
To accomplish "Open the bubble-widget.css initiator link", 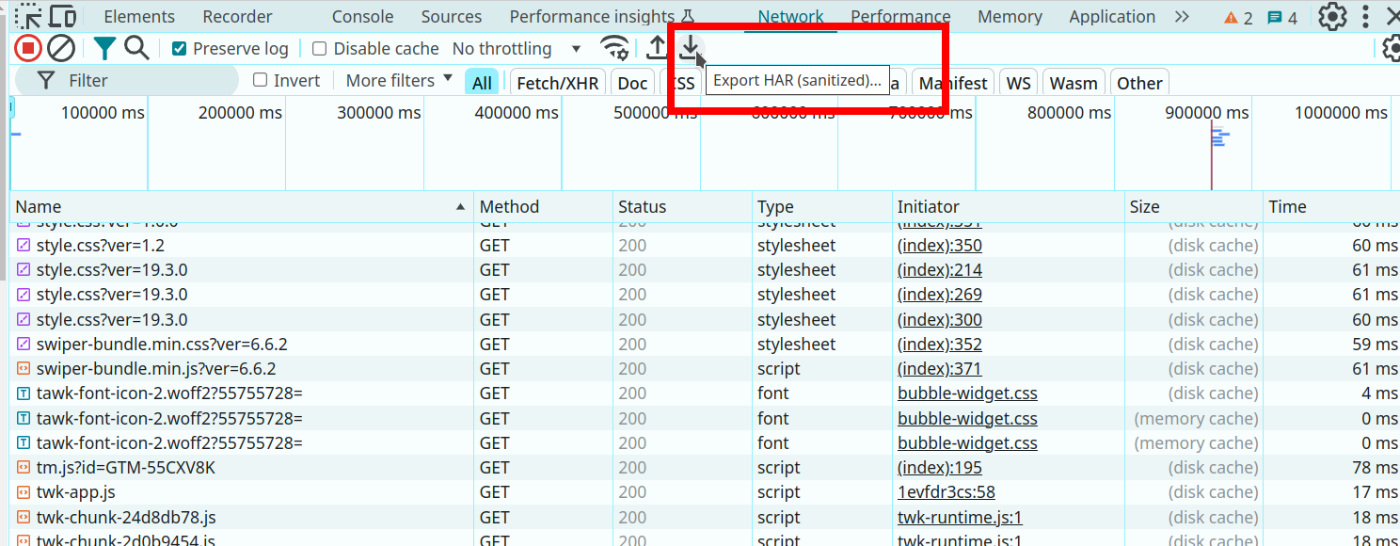I will pyautogui.click(x=966, y=393).
